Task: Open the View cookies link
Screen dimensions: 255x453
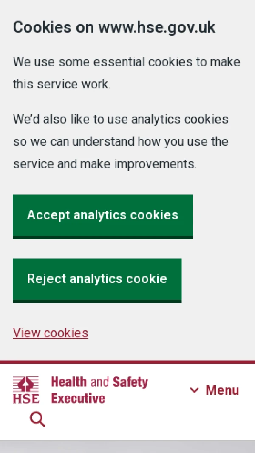Action: 51,333
